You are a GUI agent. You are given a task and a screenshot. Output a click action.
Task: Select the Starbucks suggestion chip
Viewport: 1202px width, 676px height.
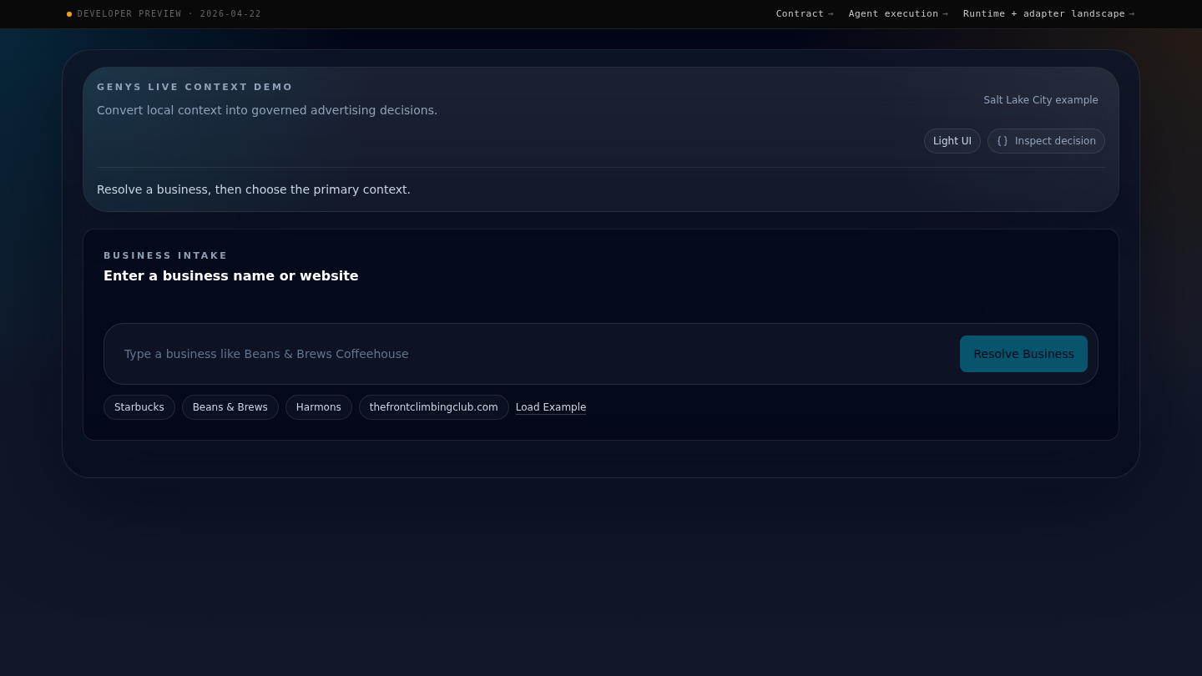[139, 407]
